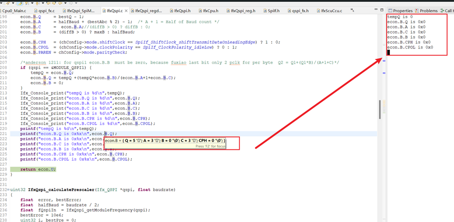Image resolution: width=454 pixels, height=222 pixels.
Task: Open the qspi_fx.c editor tab
Action: 46,10
